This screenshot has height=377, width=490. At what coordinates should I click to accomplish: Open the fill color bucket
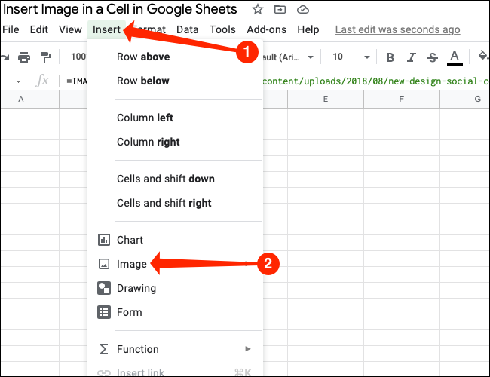(x=482, y=57)
